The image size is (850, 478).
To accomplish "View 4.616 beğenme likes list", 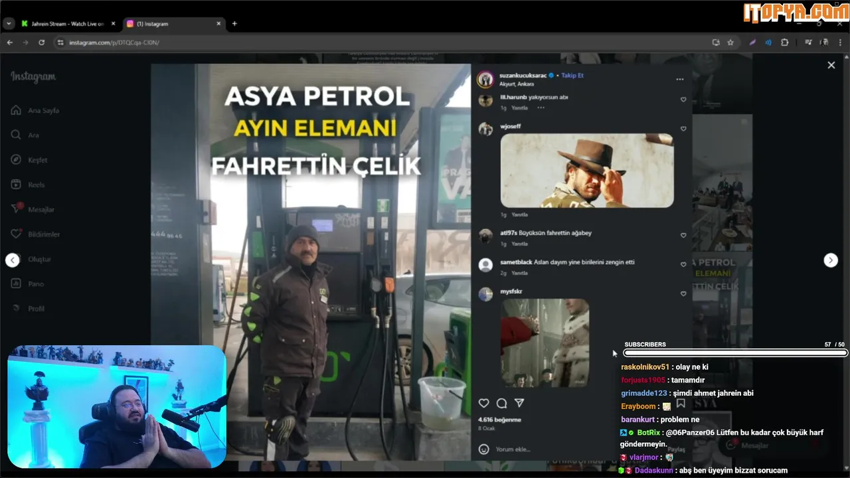I will [499, 420].
